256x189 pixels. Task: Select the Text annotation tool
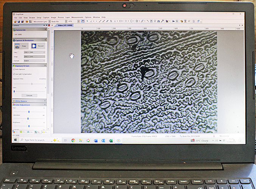pos(151,21)
